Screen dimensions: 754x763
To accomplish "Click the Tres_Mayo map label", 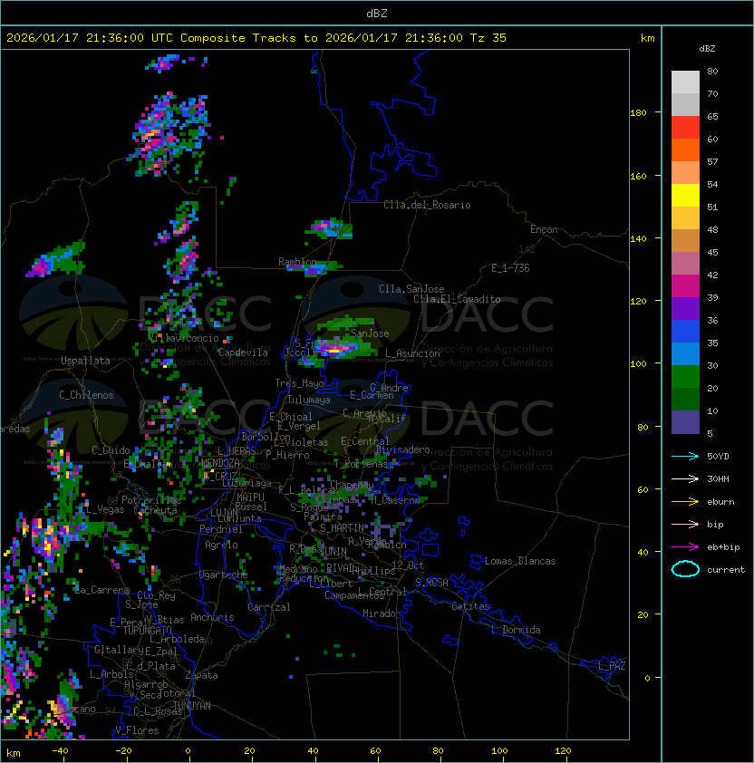I will click(x=299, y=383).
